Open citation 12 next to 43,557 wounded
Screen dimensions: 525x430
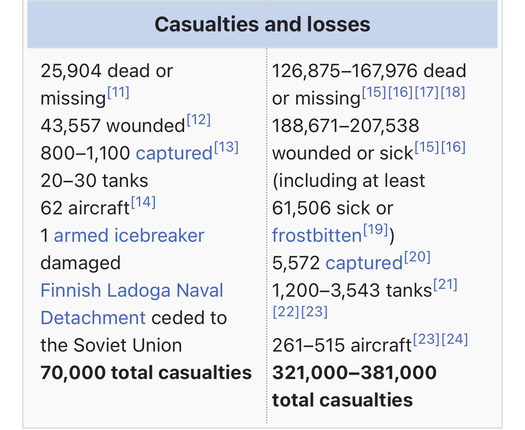[x=199, y=120]
